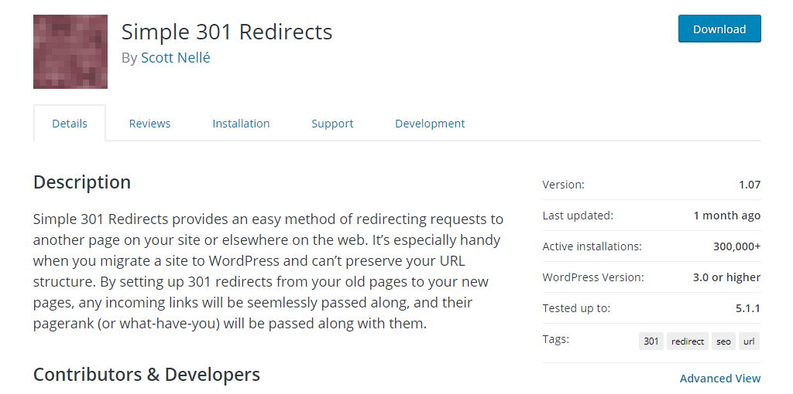Click the Simple 301 Redirects title
The height and width of the screenshot is (394, 793).
(x=227, y=32)
